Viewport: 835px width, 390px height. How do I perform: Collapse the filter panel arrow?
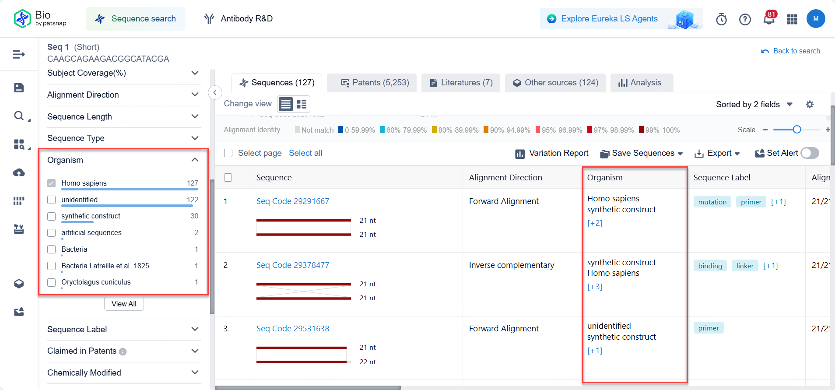[215, 92]
